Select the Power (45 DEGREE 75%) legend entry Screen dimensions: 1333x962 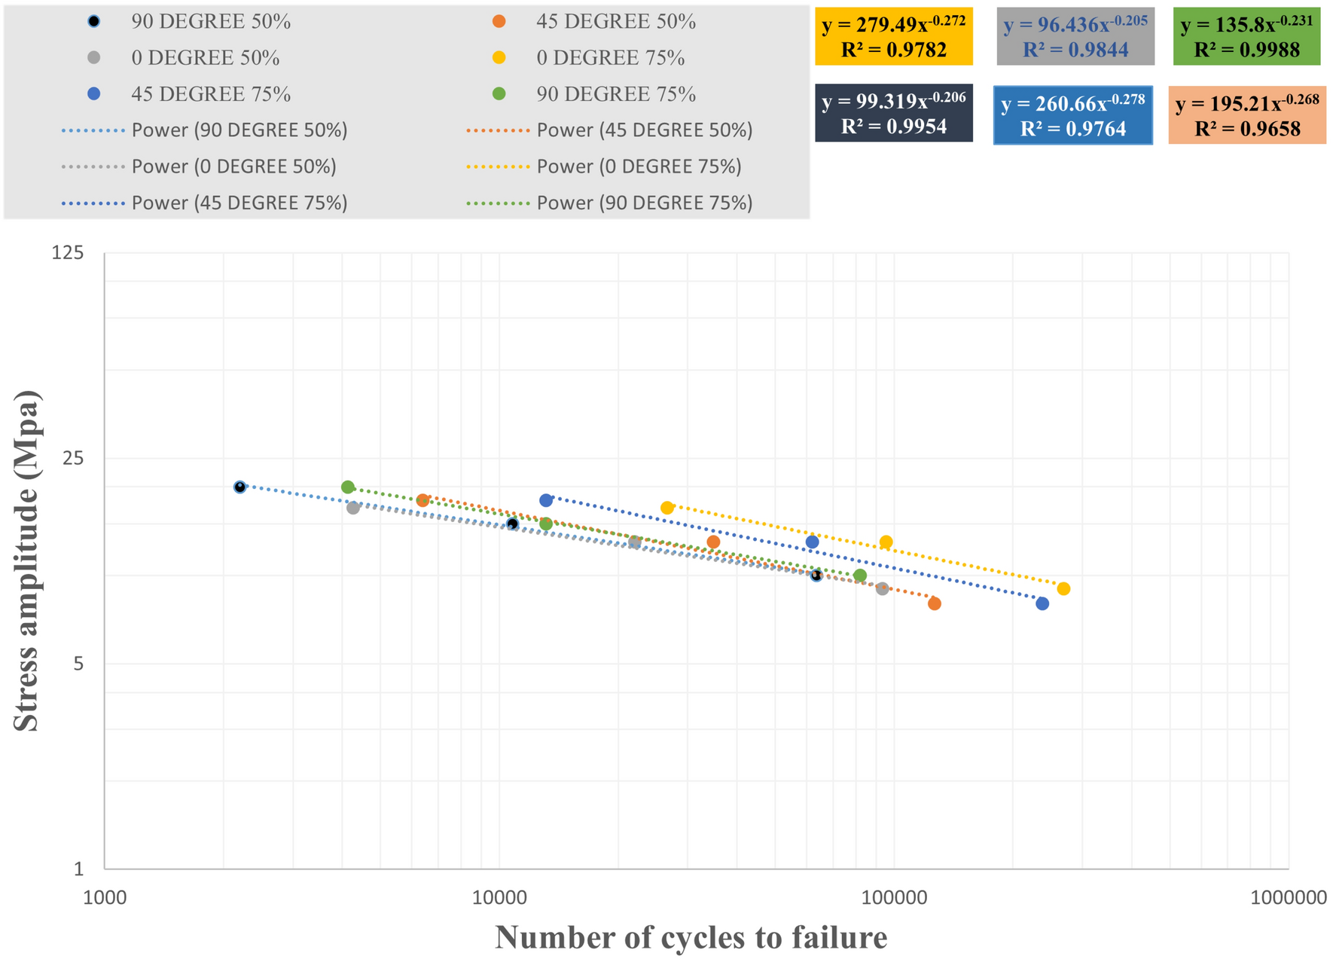[239, 203]
